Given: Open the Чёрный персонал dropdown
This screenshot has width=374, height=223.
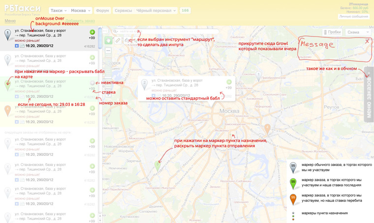Looking at the screenshot, I should (156, 10).
